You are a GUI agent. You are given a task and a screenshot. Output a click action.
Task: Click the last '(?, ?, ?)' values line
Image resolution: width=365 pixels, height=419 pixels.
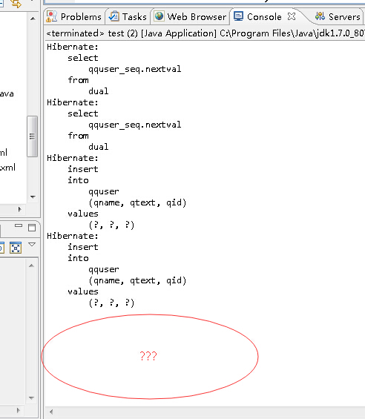[x=111, y=303]
